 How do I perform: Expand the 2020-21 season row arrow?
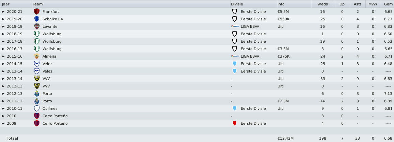tap(3, 12)
